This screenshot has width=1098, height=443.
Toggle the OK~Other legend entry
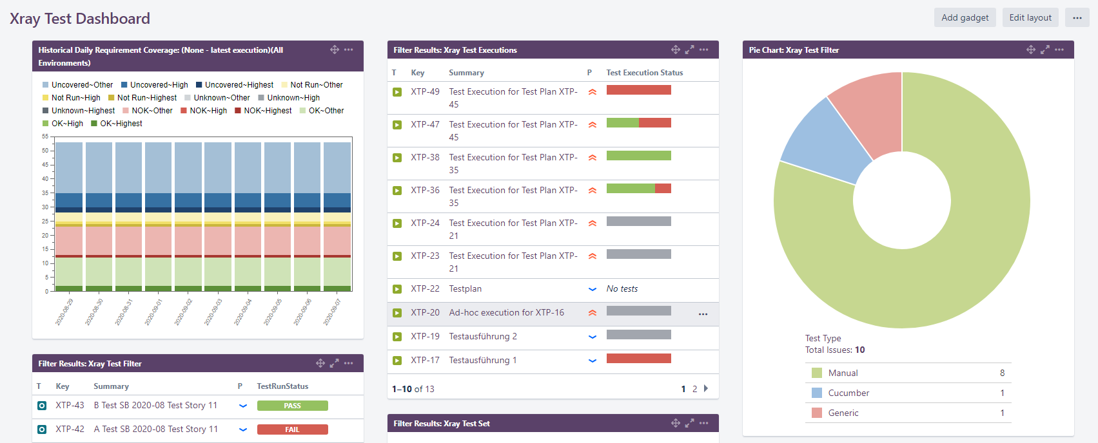[x=322, y=111]
